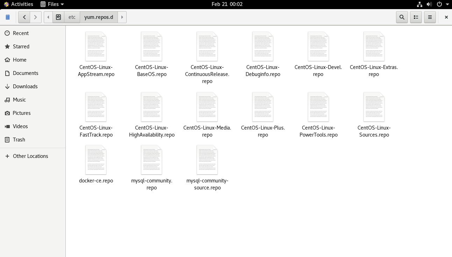Close the Files window
Image resolution: width=452 pixels, height=257 pixels.
click(x=446, y=17)
